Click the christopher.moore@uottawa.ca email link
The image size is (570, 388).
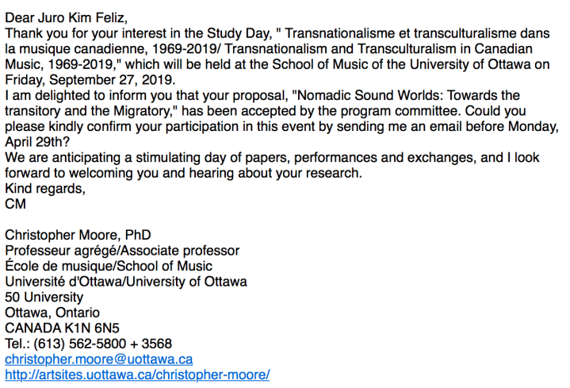coord(98,359)
